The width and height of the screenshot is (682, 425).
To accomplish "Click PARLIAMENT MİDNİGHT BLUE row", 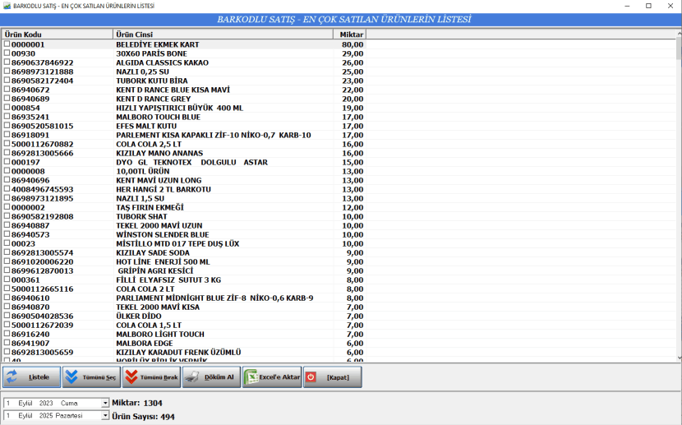I will (183, 298).
